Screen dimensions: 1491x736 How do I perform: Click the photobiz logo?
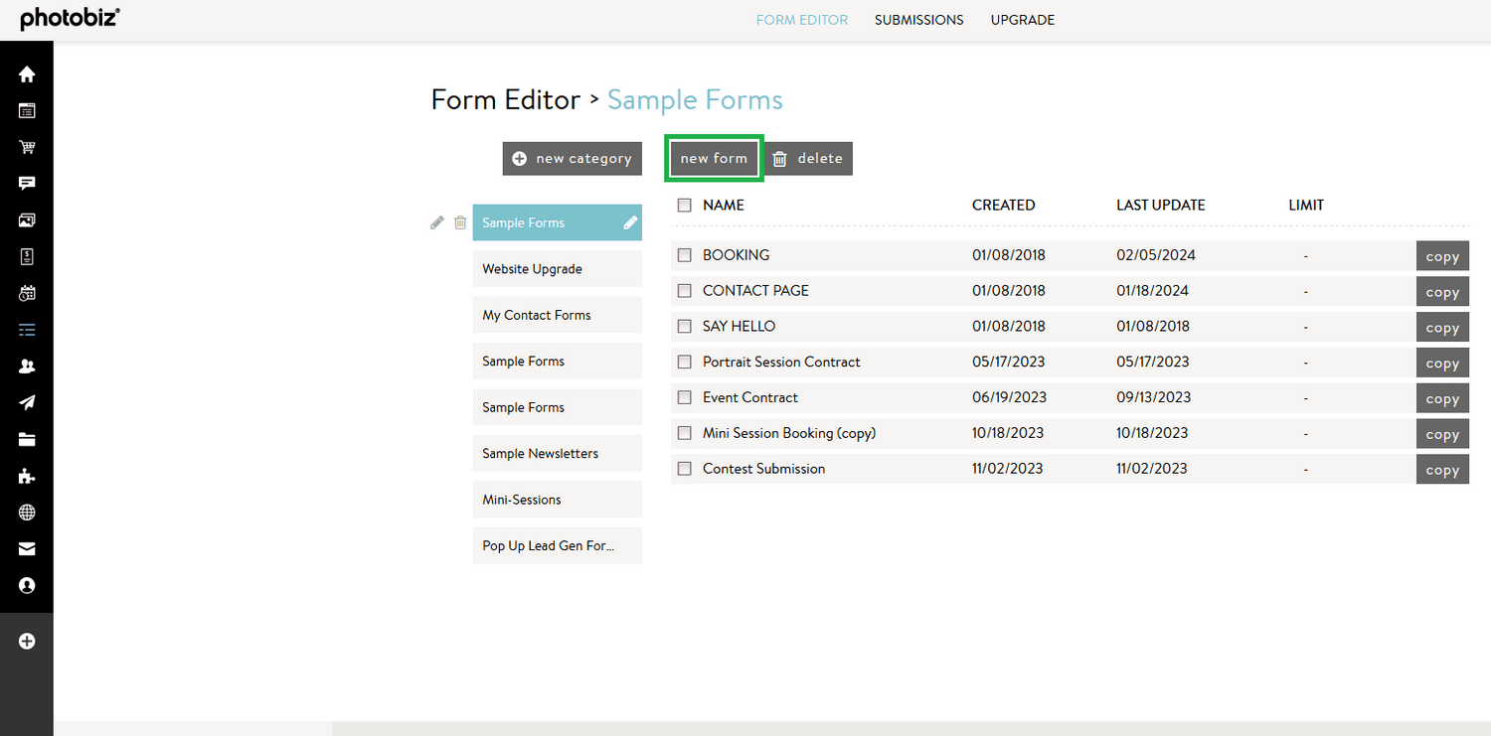click(x=70, y=18)
